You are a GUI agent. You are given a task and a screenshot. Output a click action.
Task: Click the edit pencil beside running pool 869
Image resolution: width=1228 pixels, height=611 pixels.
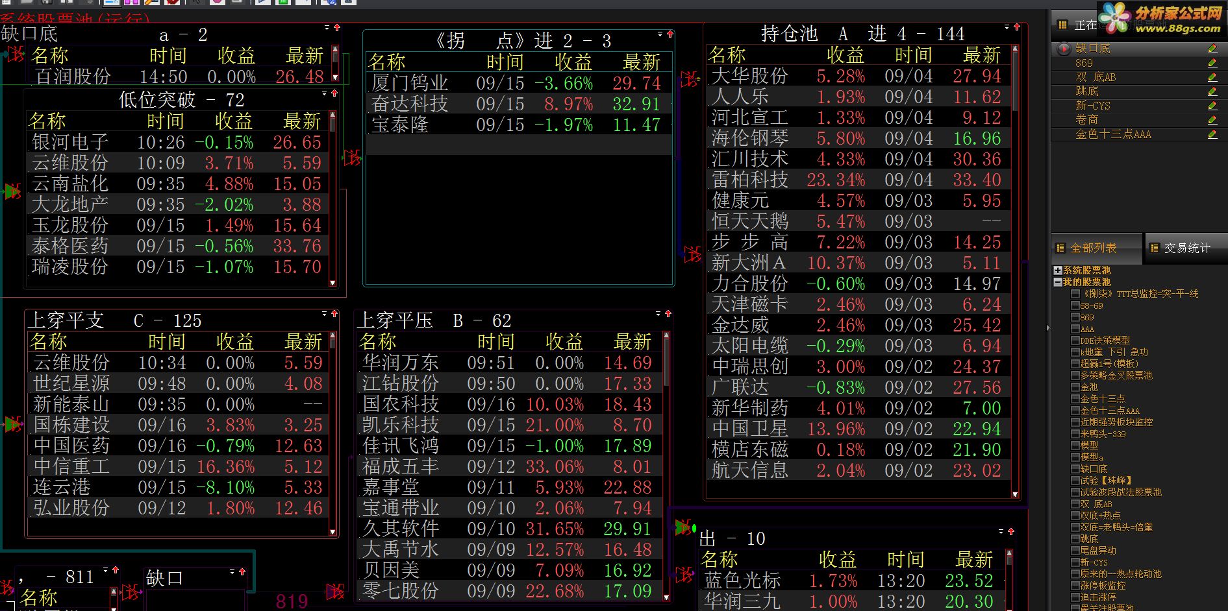click(1212, 63)
